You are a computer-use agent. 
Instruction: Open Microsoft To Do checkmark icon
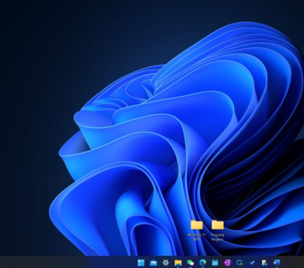tap(252, 263)
